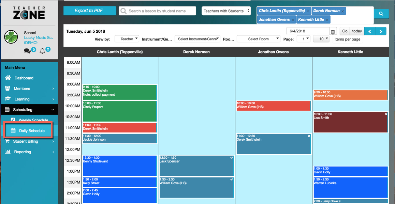
Task: Go to next day arrow
Action: [381, 31]
